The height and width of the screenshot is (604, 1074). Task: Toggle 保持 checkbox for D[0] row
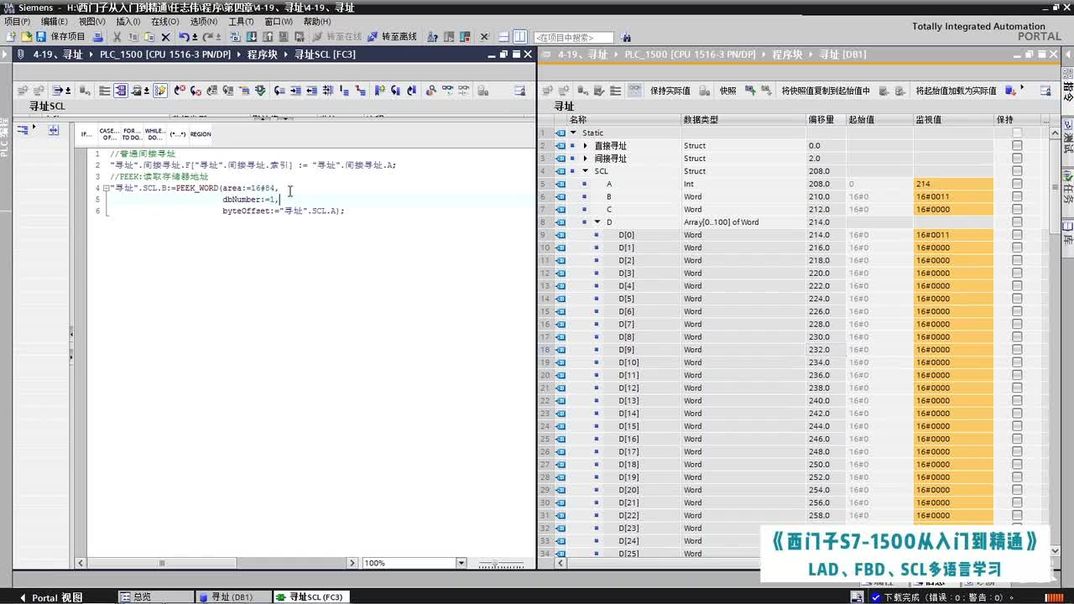[1017, 235]
